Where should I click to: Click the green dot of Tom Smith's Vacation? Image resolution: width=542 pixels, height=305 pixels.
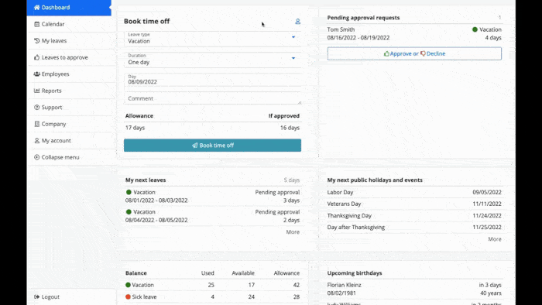pos(475,29)
